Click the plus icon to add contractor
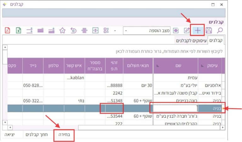The width and height of the screenshot is (242, 142). 198,30
